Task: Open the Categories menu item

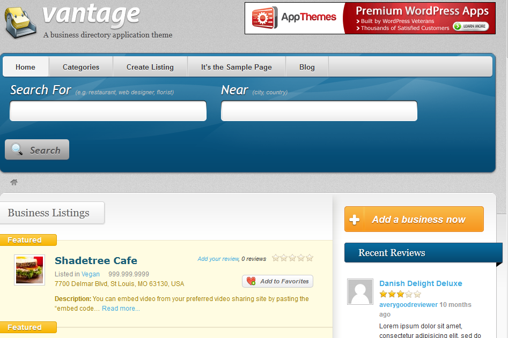Action: [81, 67]
